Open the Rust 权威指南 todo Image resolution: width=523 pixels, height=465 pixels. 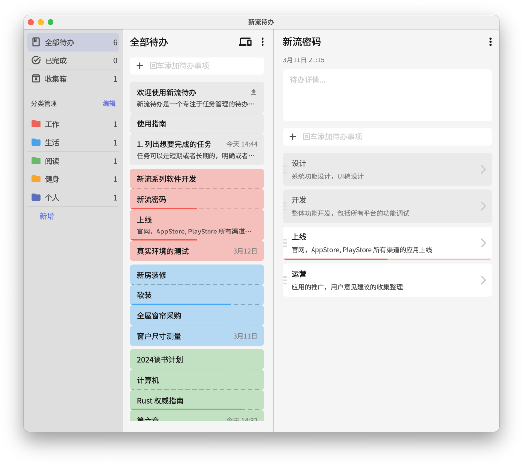(x=197, y=400)
